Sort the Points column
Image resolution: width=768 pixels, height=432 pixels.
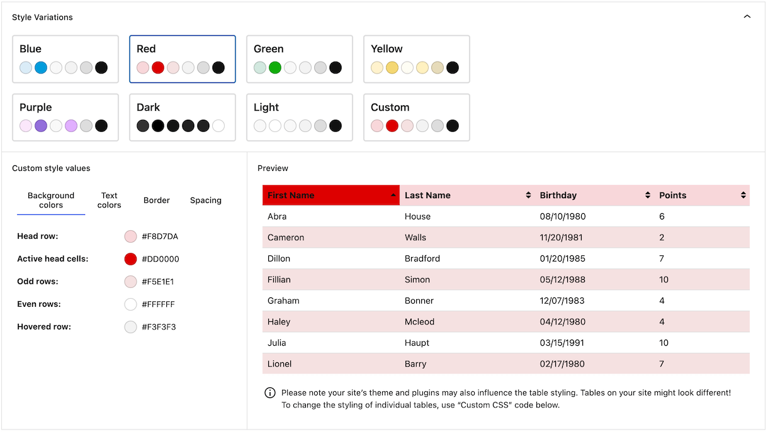point(743,195)
